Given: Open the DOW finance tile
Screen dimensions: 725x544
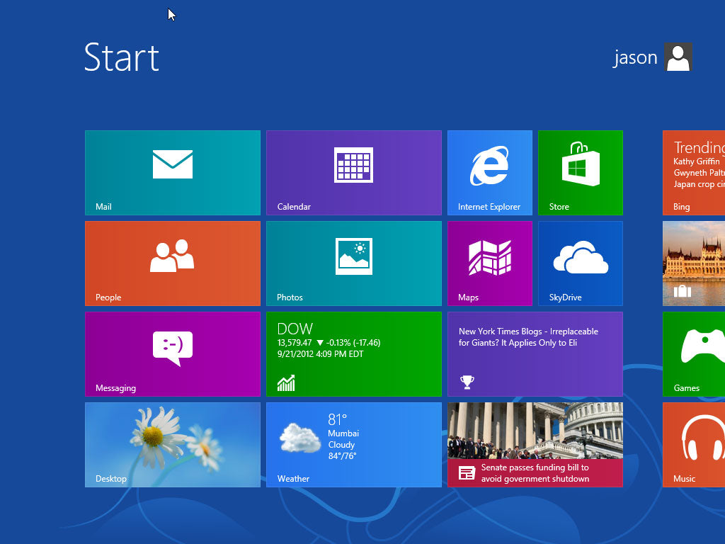Looking at the screenshot, I should pos(353,353).
